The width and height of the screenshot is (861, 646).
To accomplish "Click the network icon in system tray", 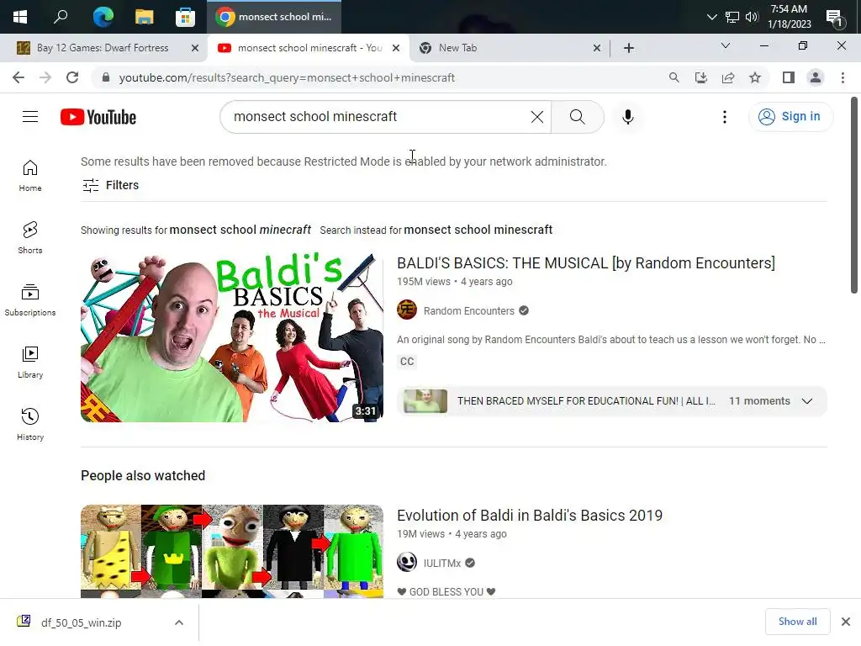I will pyautogui.click(x=732, y=17).
